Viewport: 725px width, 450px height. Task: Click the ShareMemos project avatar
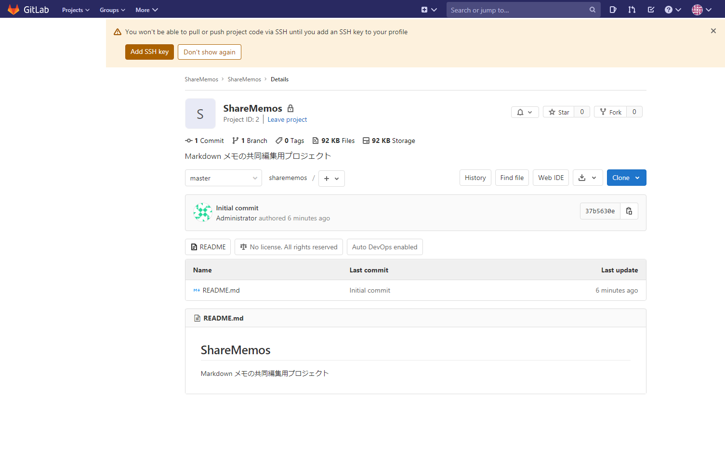click(x=200, y=114)
